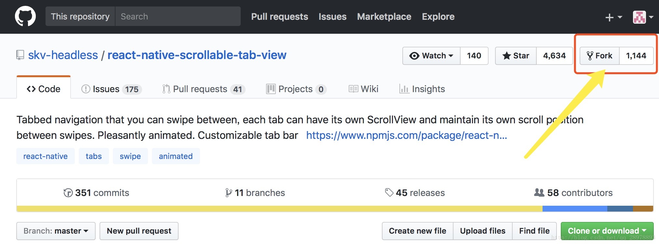659x244 pixels.
Task: Click the brown language bar segment
Action: point(643,209)
